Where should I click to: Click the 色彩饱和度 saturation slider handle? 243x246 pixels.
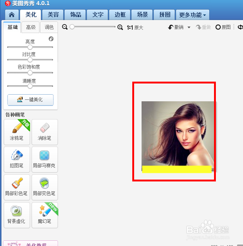click(30, 73)
